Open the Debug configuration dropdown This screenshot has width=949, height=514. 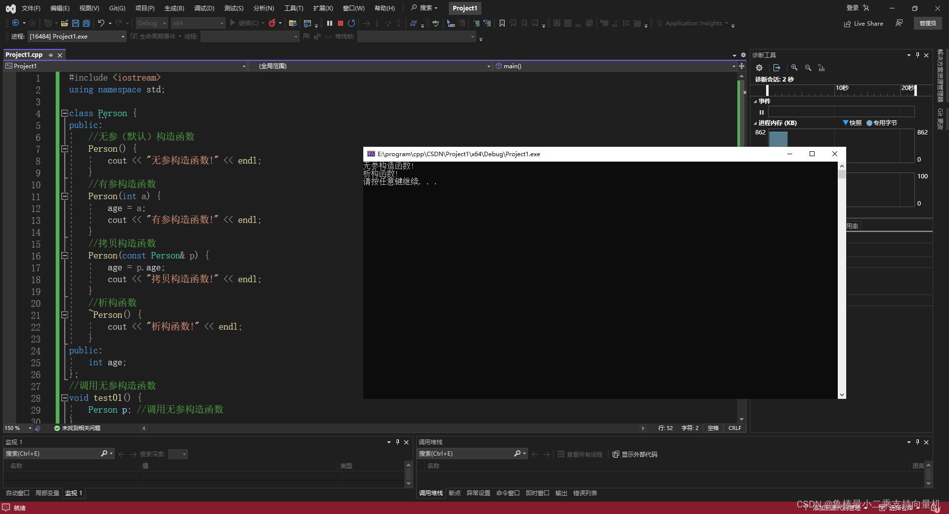(152, 23)
